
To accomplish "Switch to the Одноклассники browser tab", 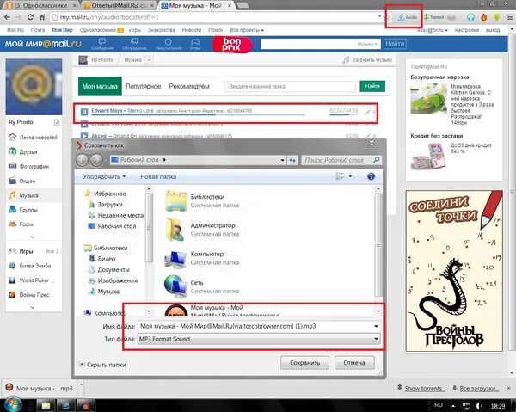I will 41,5.
